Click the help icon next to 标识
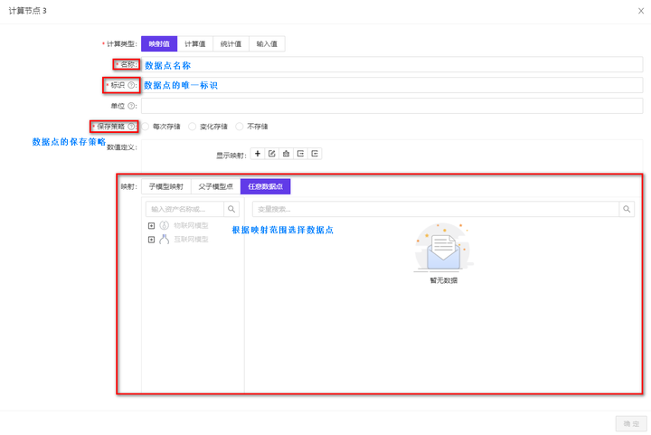The width and height of the screenshot is (651, 435). click(x=131, y=85)
